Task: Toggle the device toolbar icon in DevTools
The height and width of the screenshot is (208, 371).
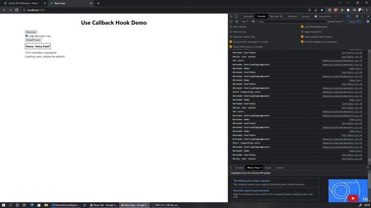Action: [x=237, y=16]
